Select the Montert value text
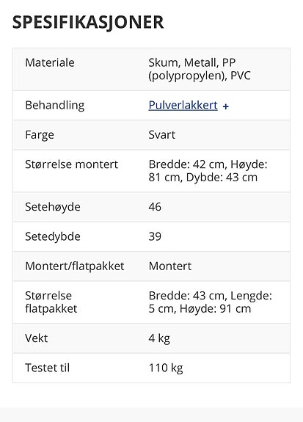This screenshot has height=422, width=303. (169, 266)
